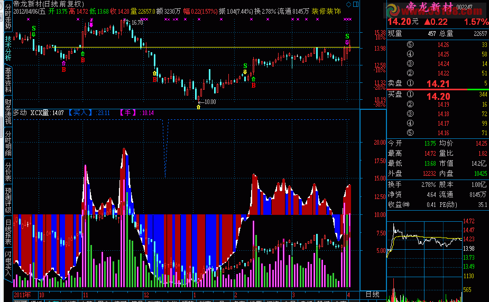Select the yellow horizontal line at 13.98
Image resolution: width=489 pixels, height=302 pixels.
(206, 48)
